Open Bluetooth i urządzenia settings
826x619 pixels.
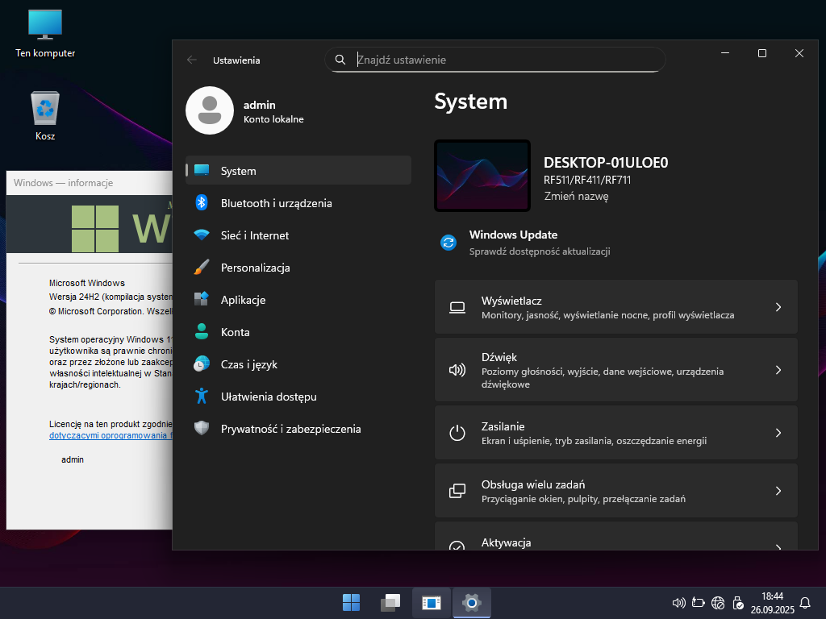[x=276, y=203]
